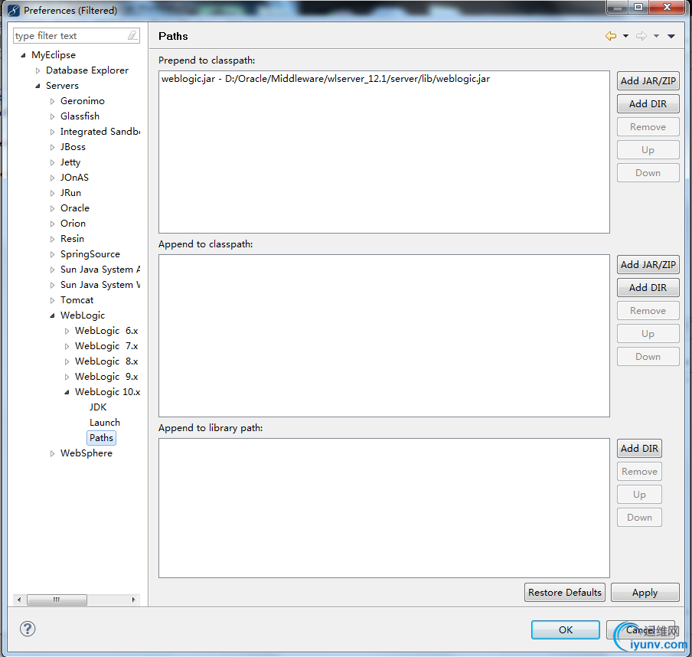This screenshot has width=692, height=657.
Task: Select the Paths tree item
Action: tap(102, 437)
